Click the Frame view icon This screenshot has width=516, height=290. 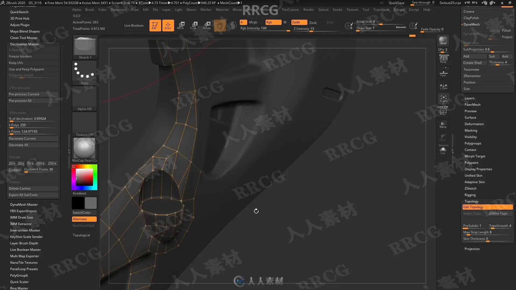pos(443,99)
